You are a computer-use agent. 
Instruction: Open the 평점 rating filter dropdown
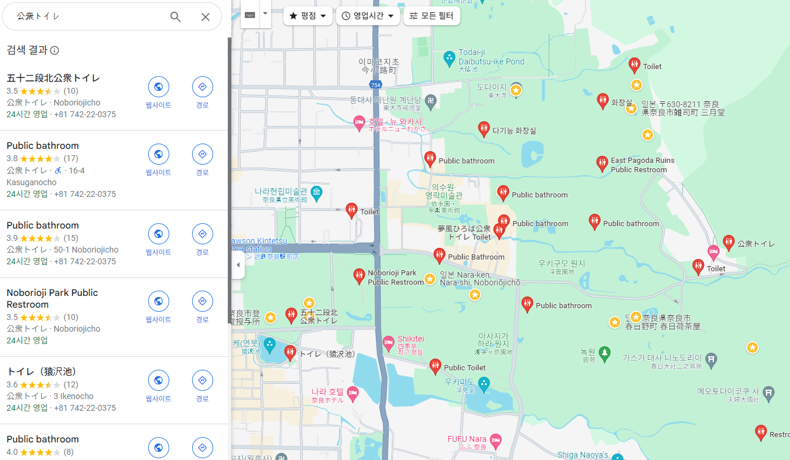point(308,16)
